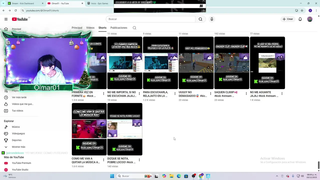The width and height of the screenshot is (320, 180).
Task: Play the DIZQUE SE NOTA POBRE LOCOO short
Action: tap(125, 129)
